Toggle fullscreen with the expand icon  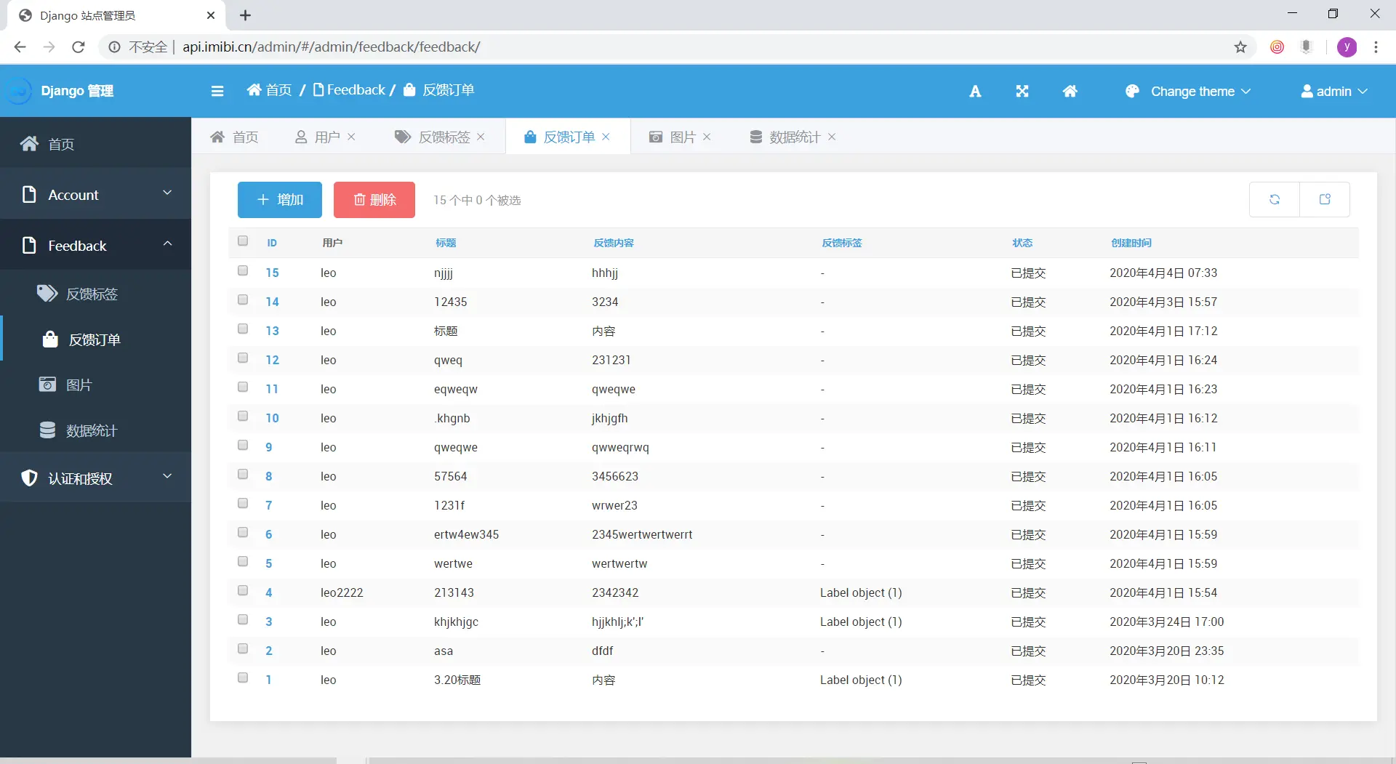(1022, 91)
